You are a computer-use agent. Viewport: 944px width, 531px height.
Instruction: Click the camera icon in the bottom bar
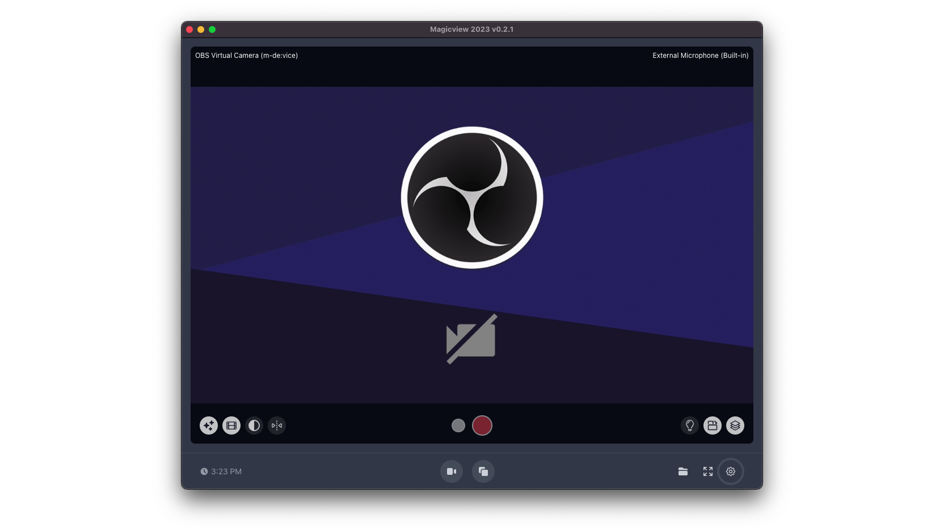coord(452,471)
